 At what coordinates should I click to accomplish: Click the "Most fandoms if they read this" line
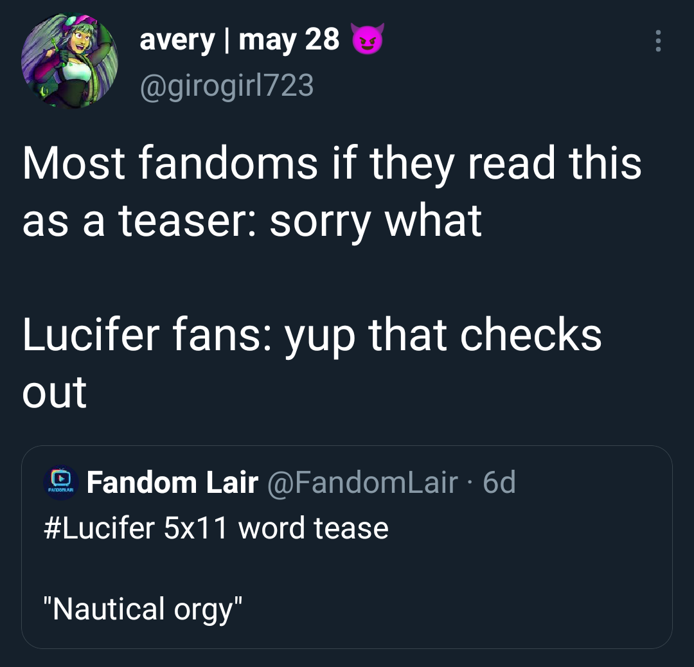332,164
